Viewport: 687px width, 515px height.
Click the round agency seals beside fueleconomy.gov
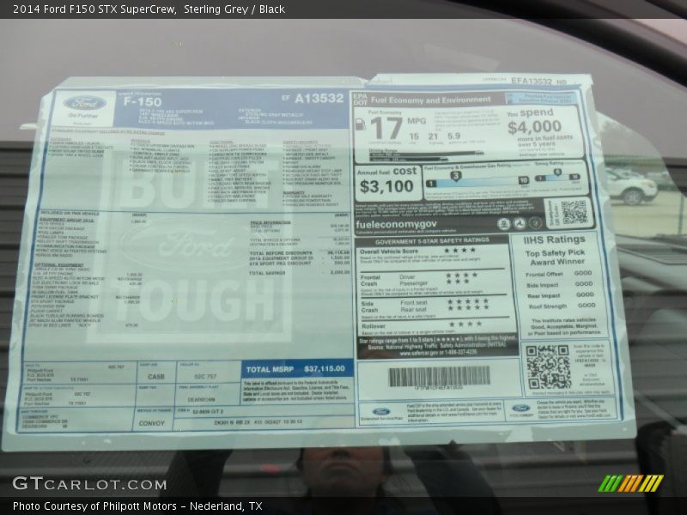coord(520,223)
